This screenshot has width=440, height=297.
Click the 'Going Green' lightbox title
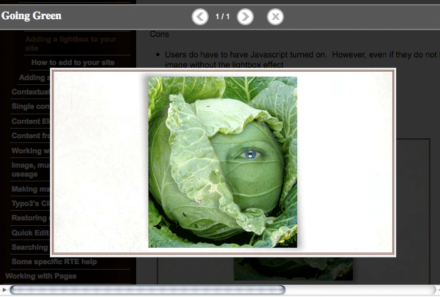pos(31,16)
